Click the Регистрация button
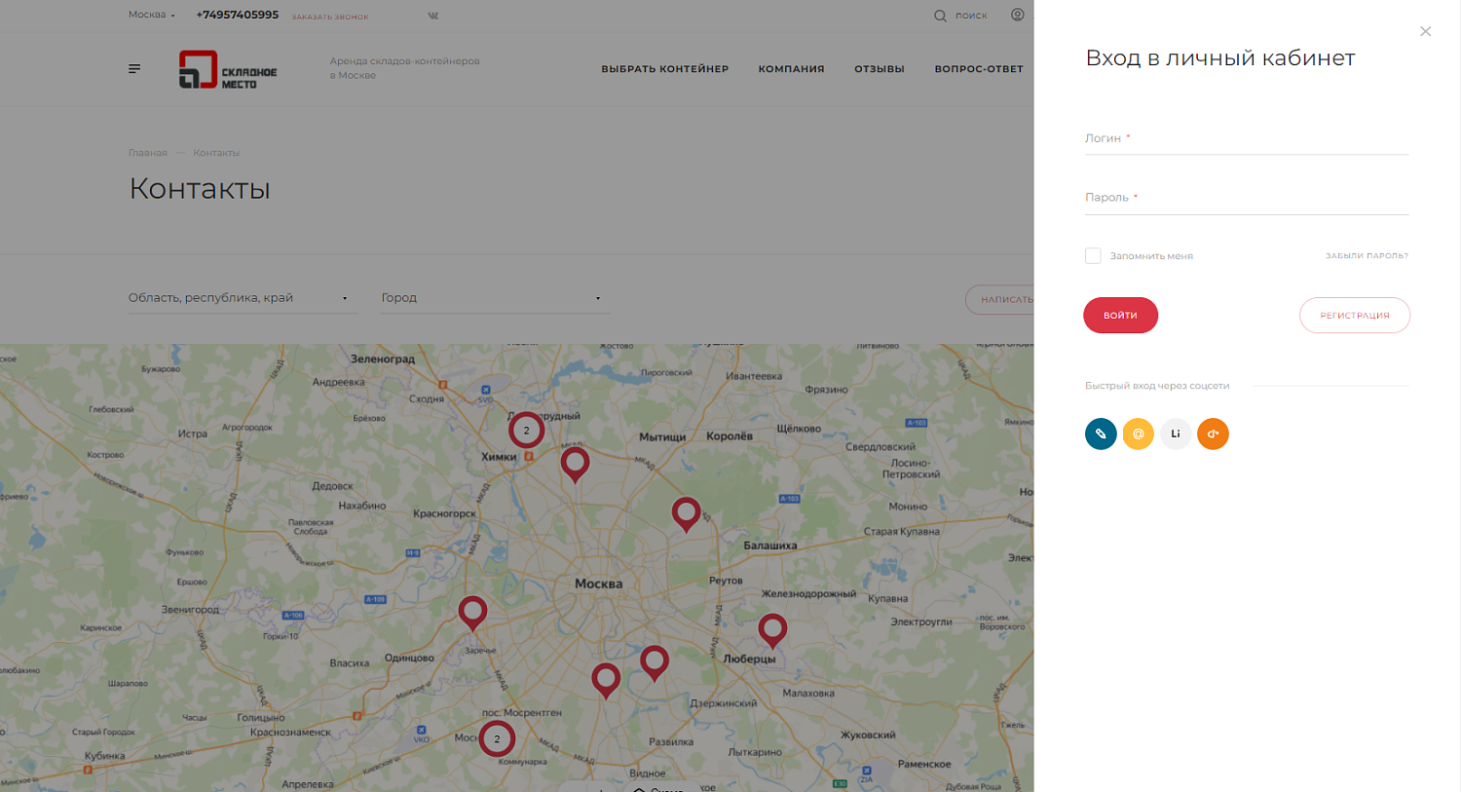Viewport: 1461px width, 792px height. click(1354, 316)
